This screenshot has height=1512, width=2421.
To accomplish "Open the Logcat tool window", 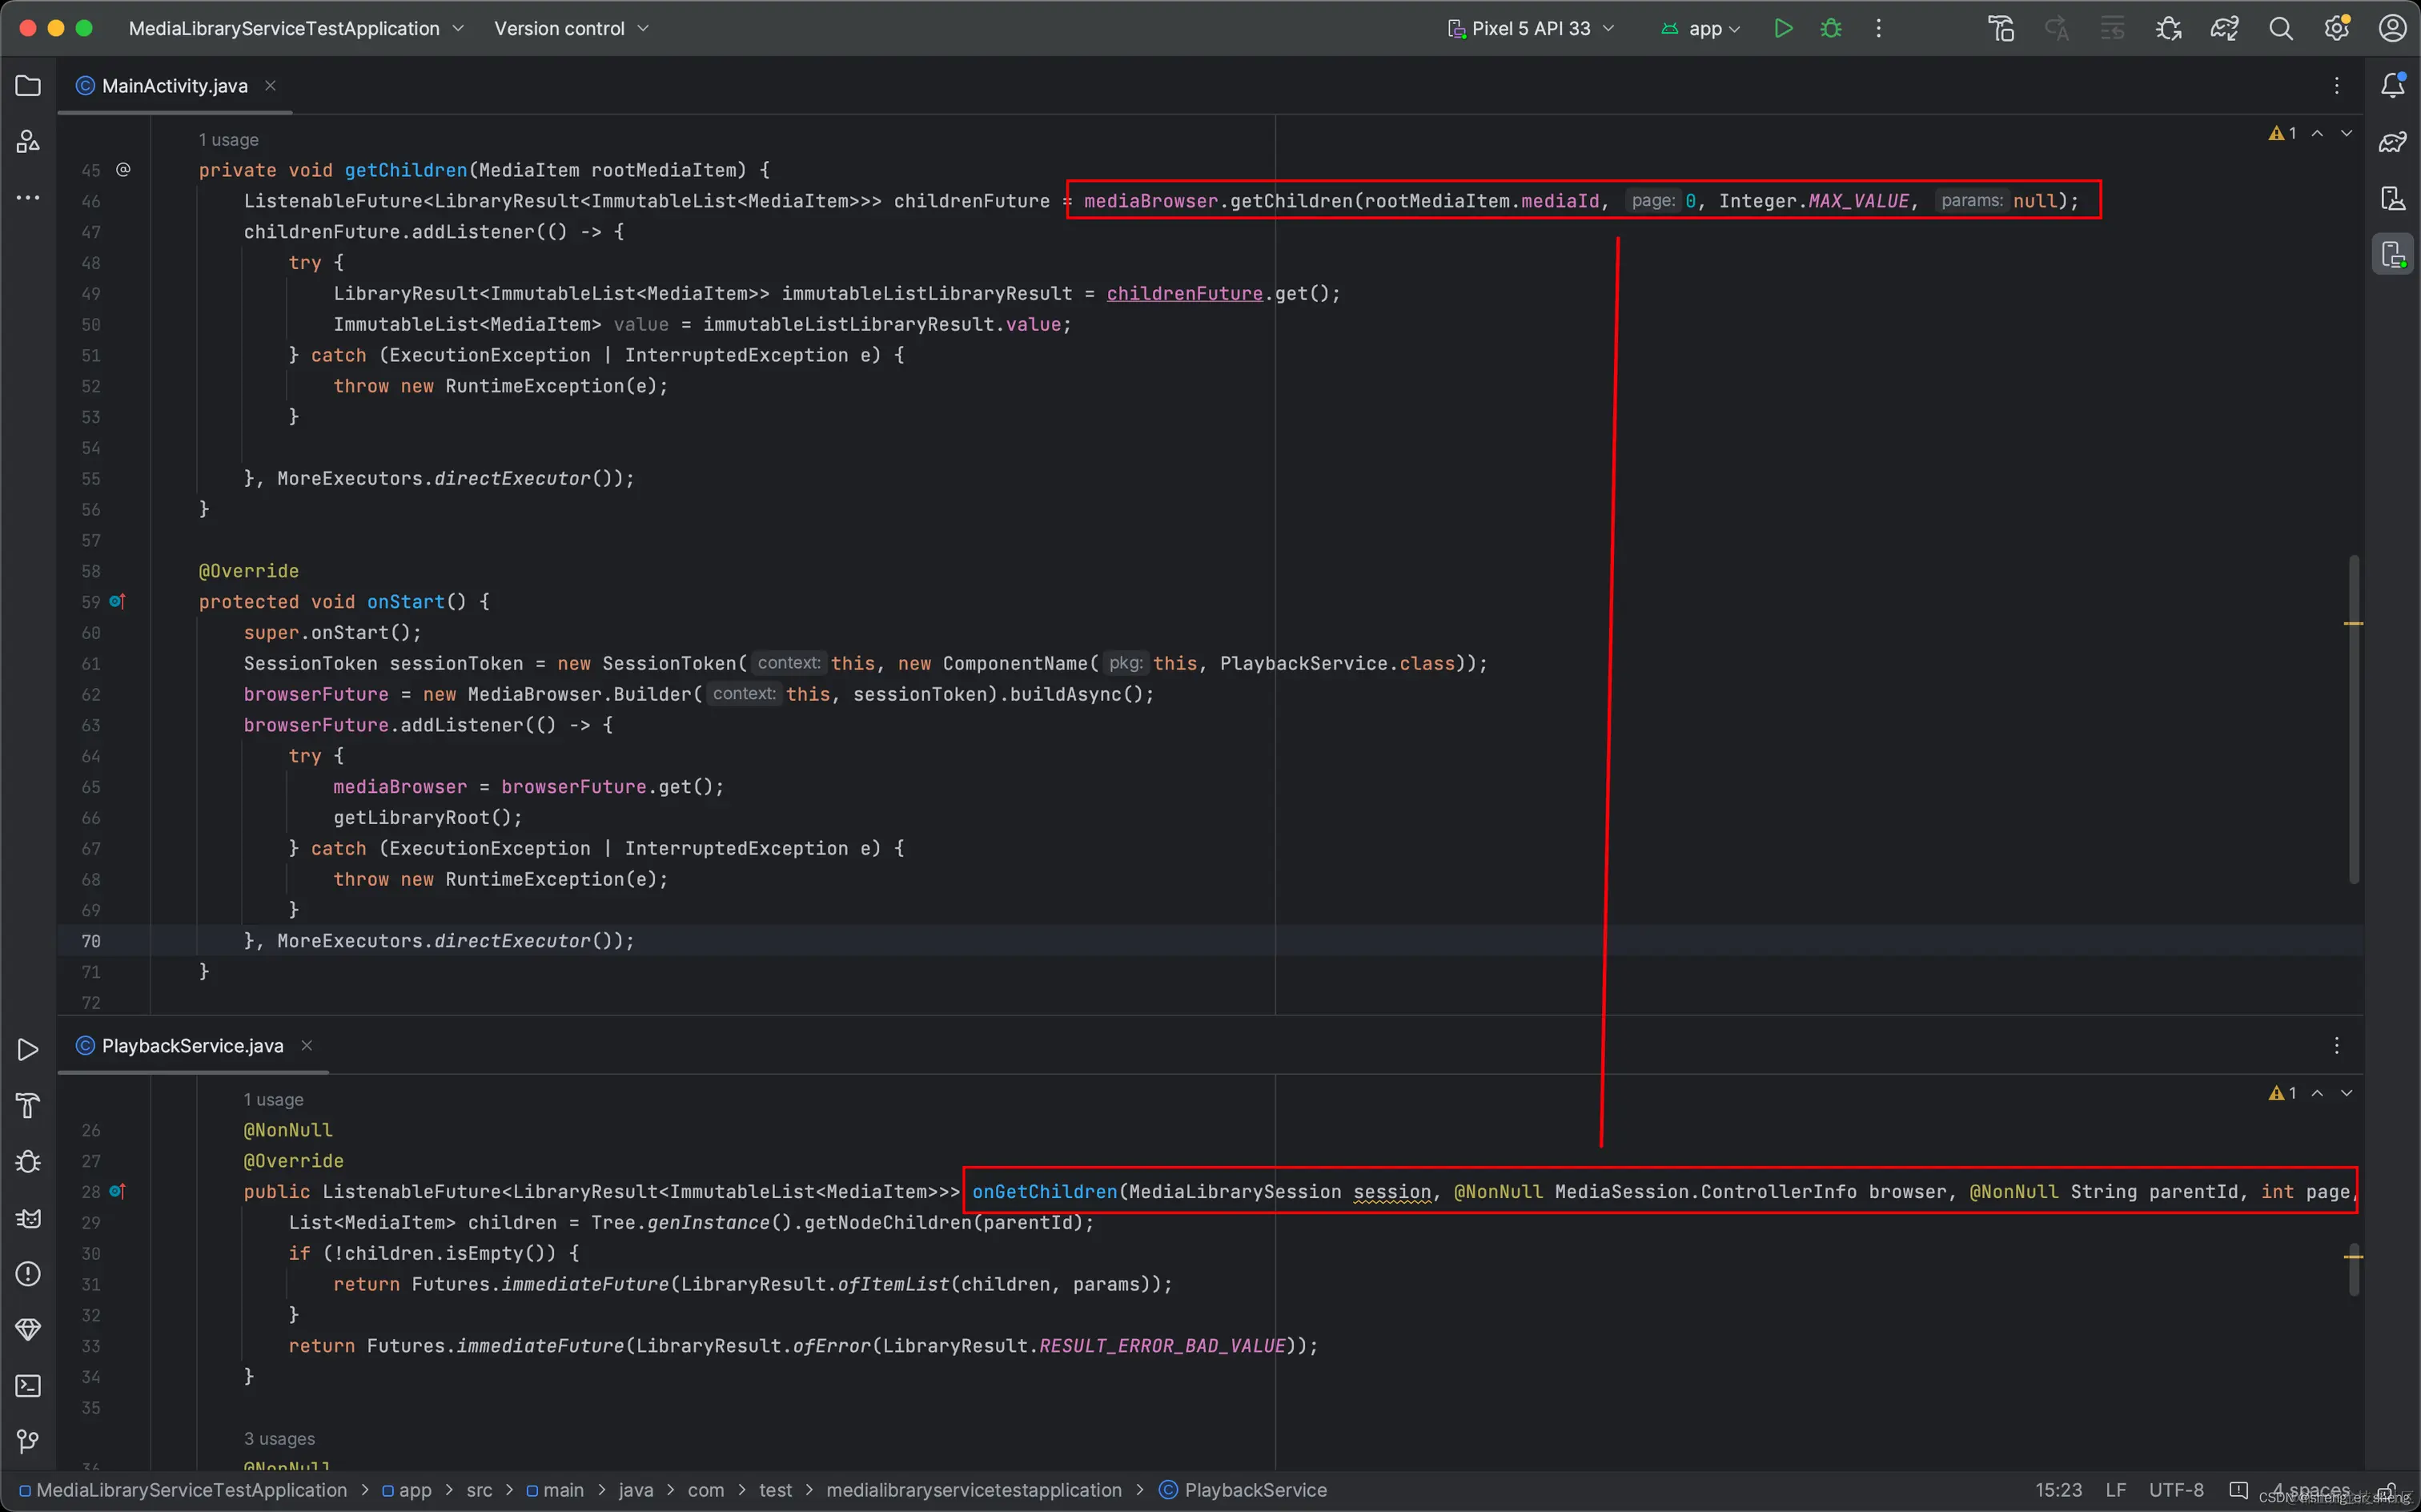I will coord(28,1218).
